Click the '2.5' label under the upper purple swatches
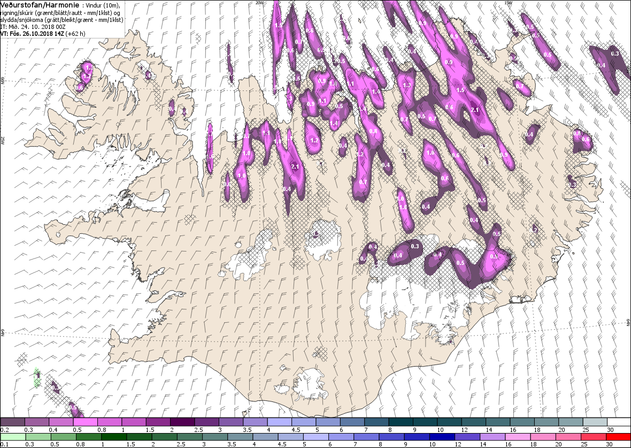Screen dimensions: 631x448 click(x=198, y=430)
